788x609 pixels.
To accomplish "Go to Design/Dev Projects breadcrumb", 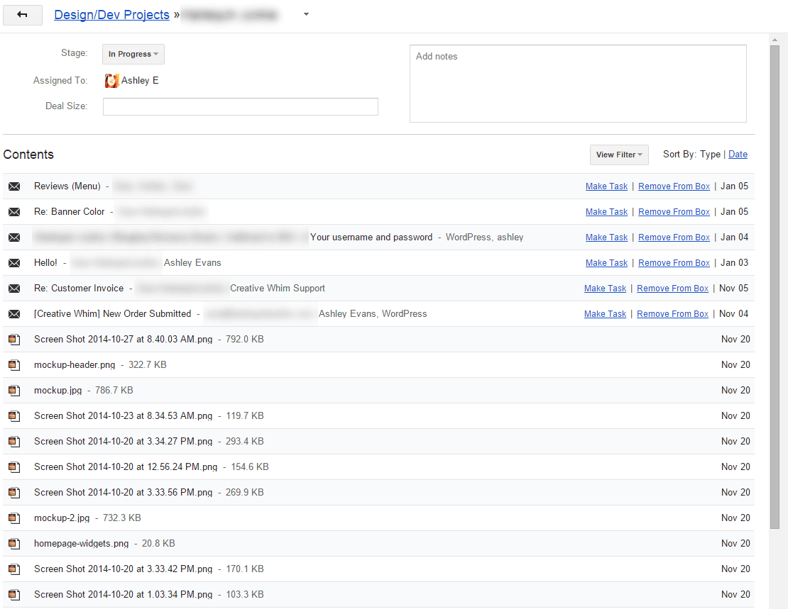I will (111, 15).
